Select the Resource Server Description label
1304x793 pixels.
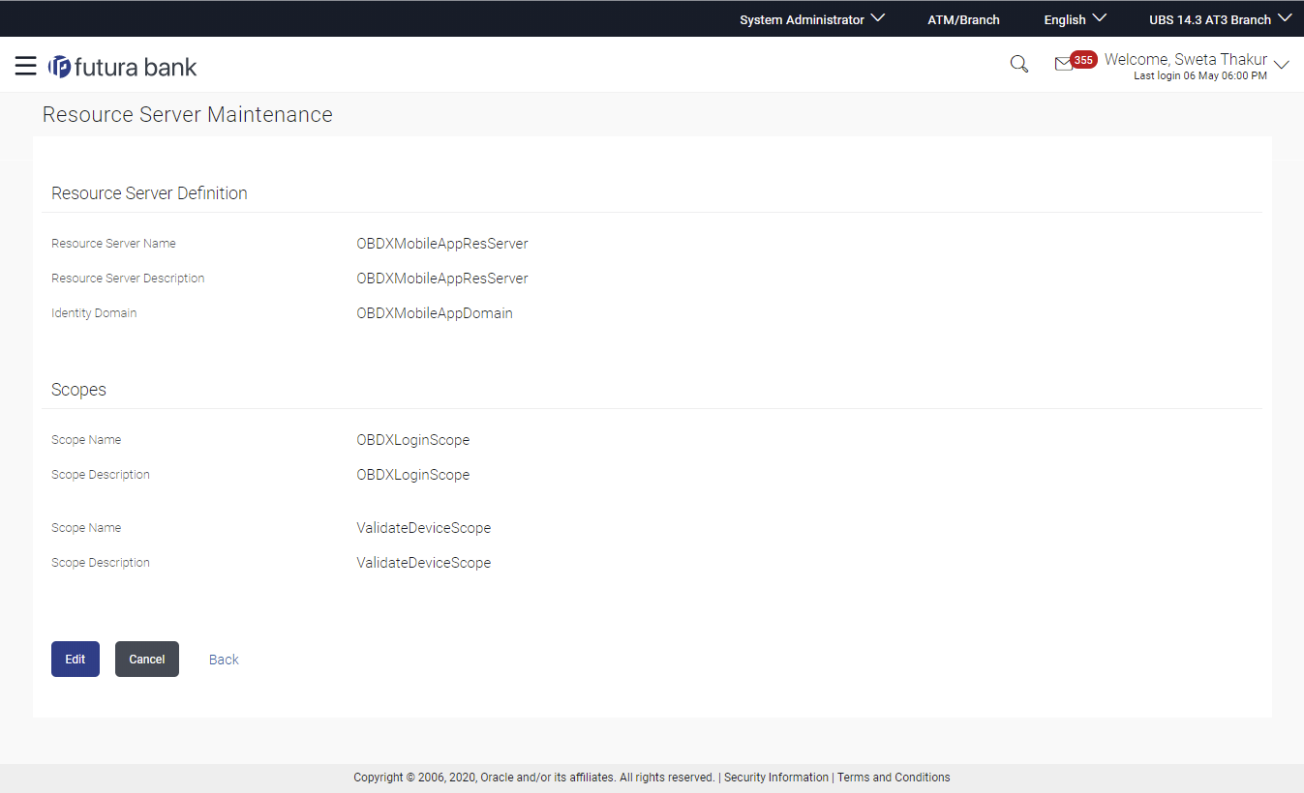(x=128, y=279)
